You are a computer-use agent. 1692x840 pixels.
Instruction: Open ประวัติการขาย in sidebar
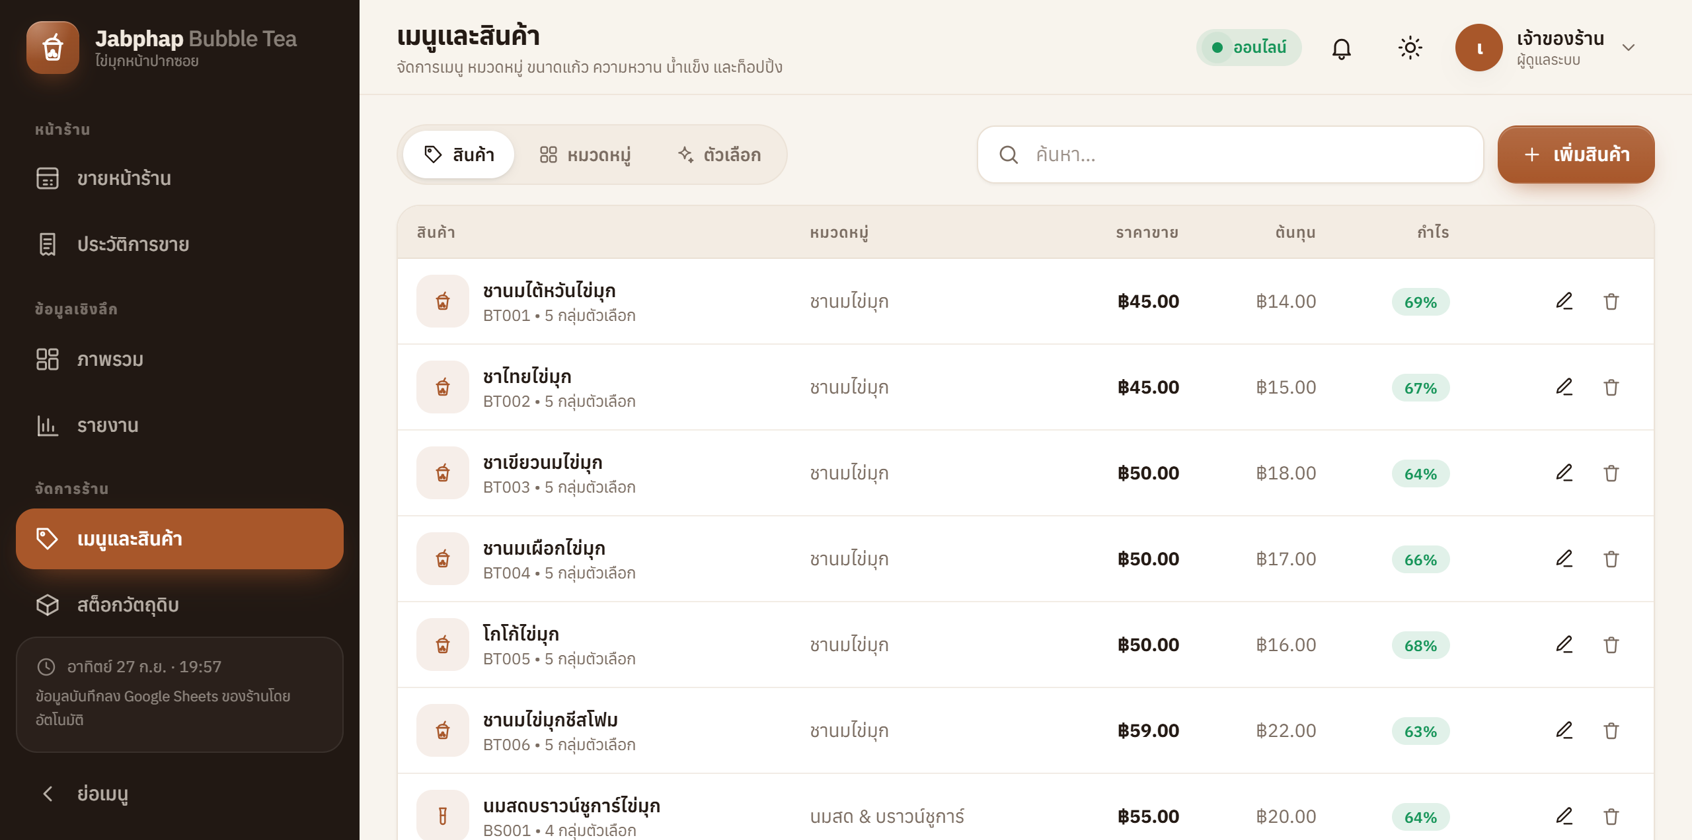pos(180,244)
